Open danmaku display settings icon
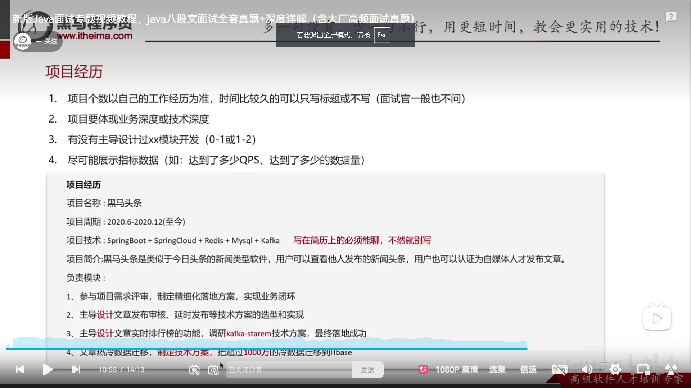691x388 pixels. click(x=213, y=370)
